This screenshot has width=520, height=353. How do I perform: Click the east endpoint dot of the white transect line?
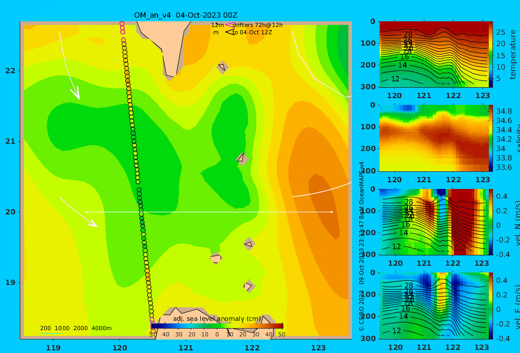pyautogui.click(x=332, y=212)
